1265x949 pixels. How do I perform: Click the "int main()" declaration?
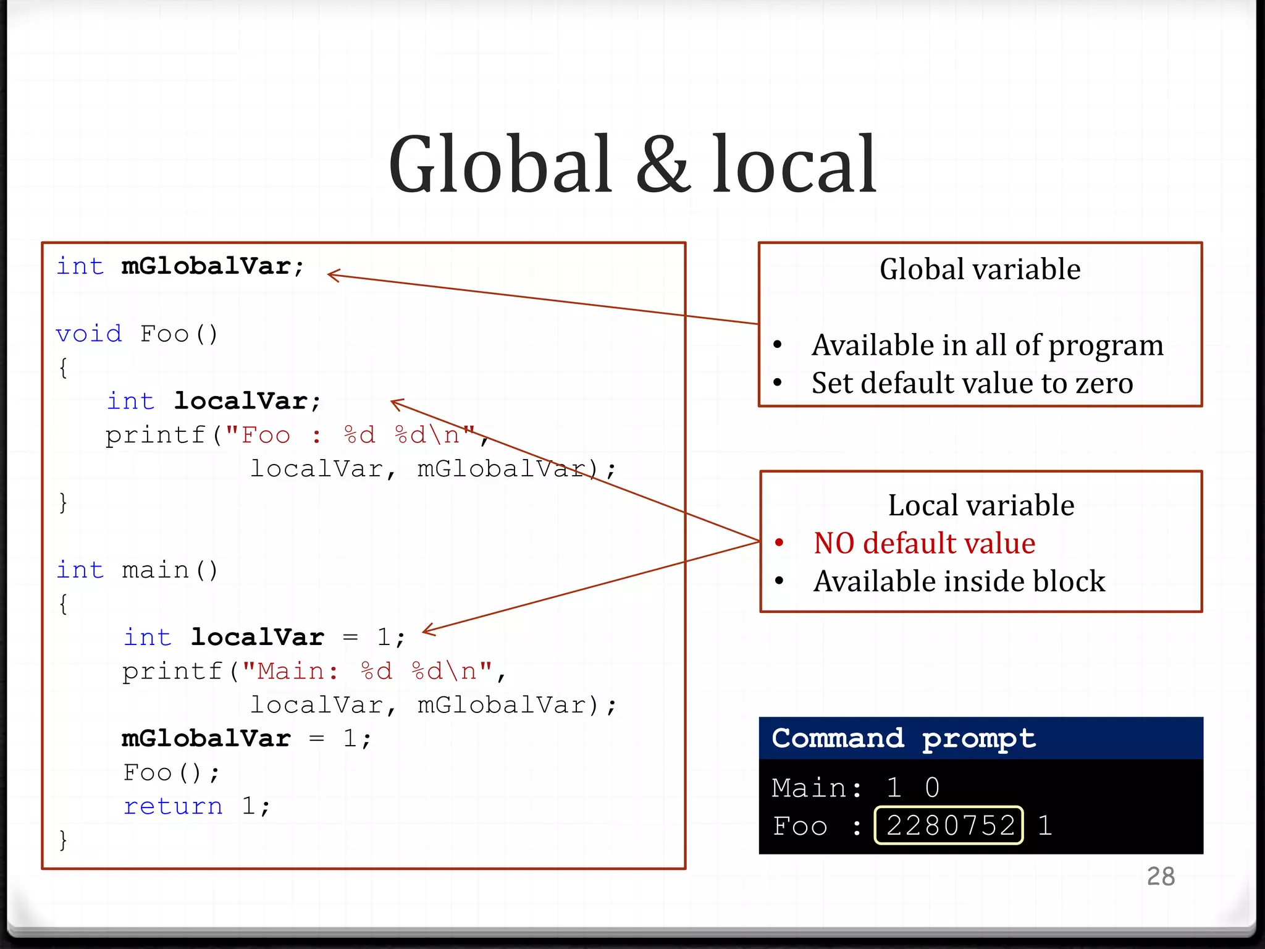click(137, 570)
